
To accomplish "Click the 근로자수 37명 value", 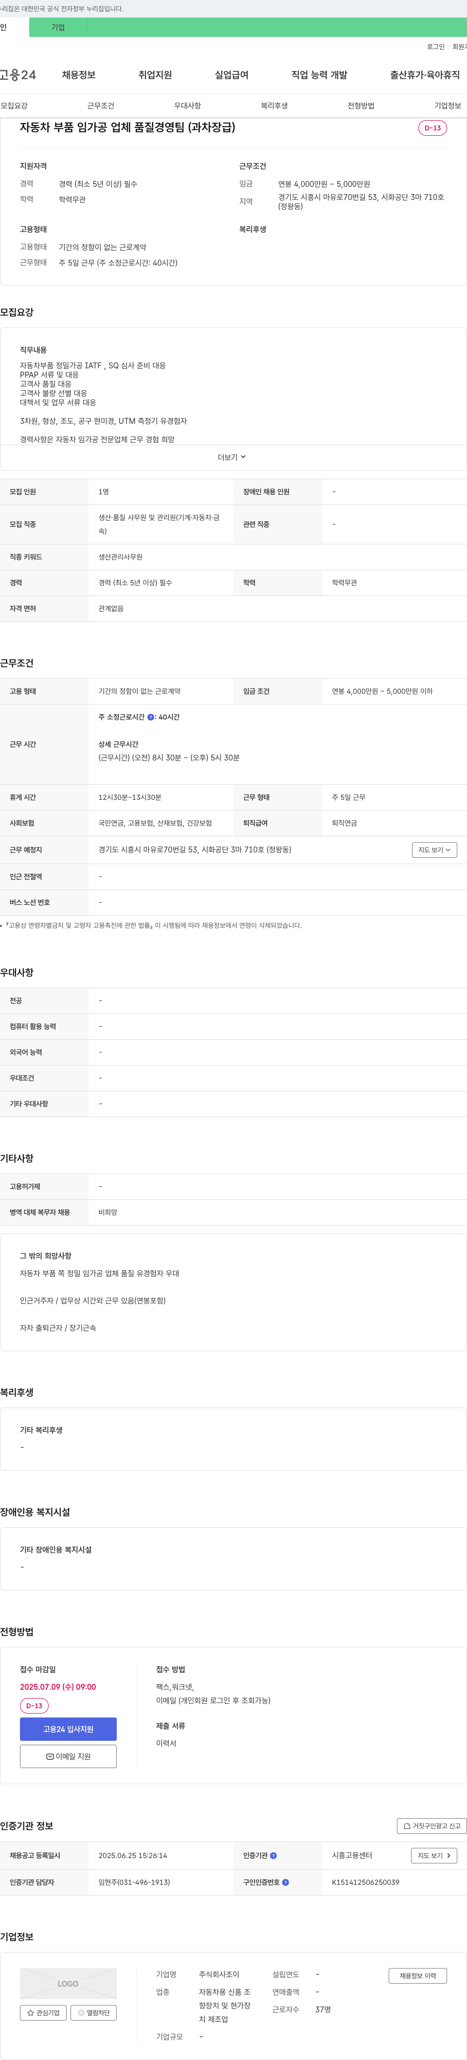I will pyautogui.click(x=323, y=2009).
